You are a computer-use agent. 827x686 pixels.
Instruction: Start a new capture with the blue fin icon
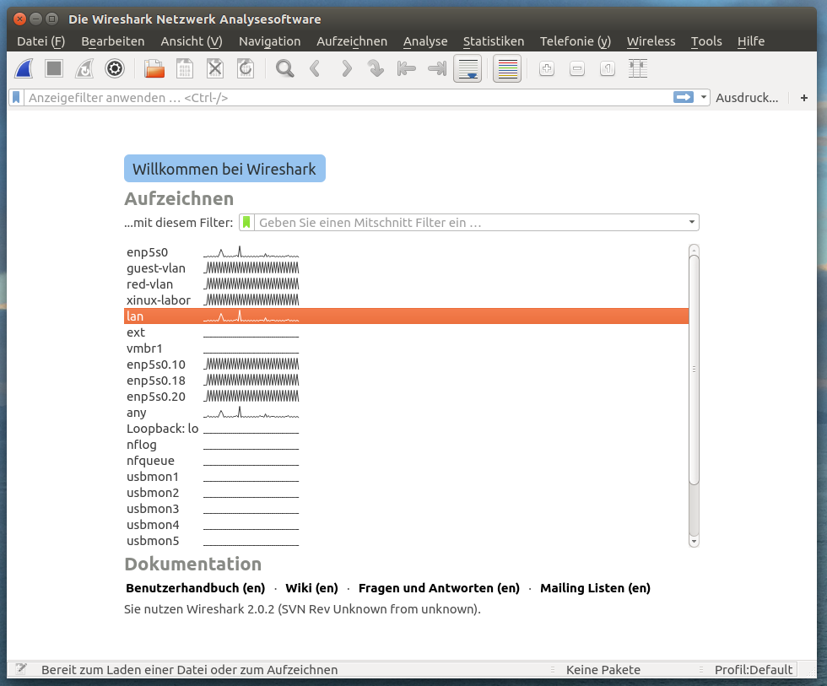pyautogui.click(x=24, y=69)
